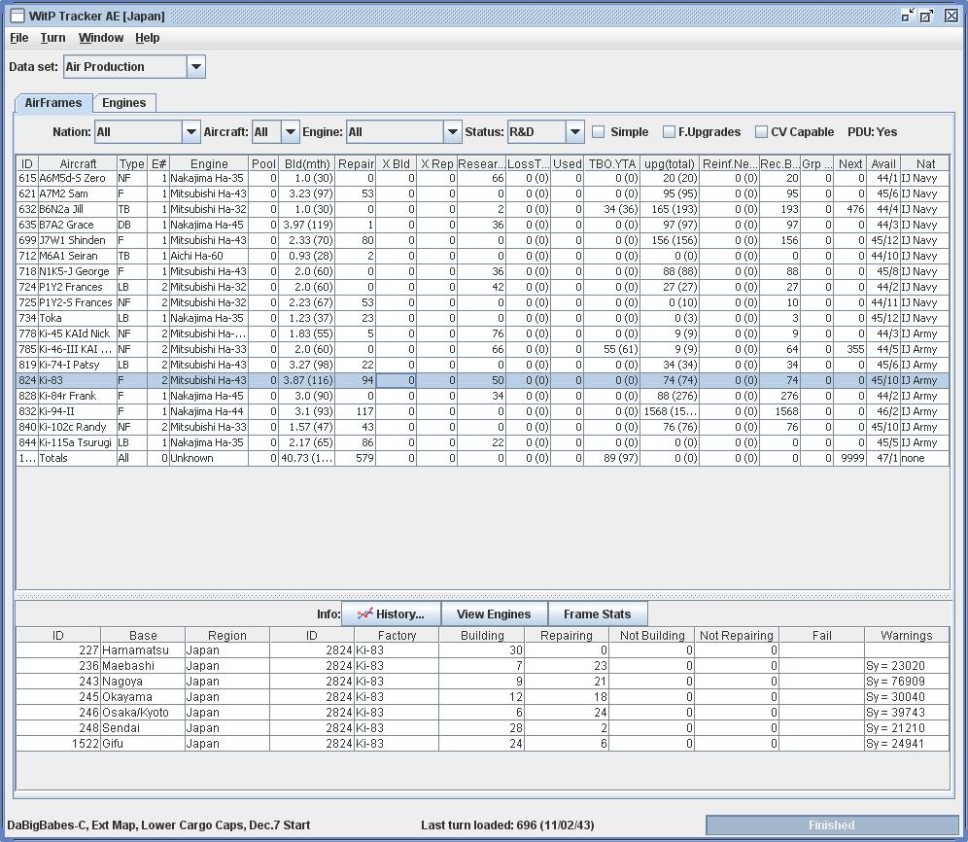Click the Finished progress bar
Screen dimensions: 968x842
click(831, 824)
